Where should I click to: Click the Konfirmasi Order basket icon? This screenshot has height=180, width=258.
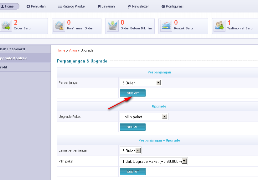(59, 26)
